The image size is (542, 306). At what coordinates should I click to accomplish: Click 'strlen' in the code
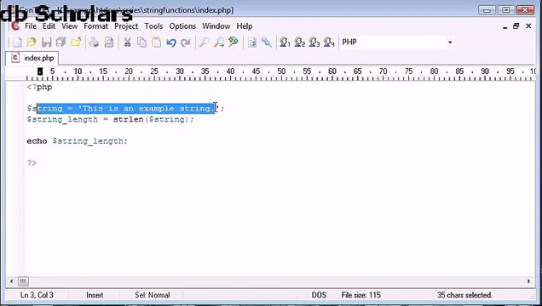128,119
